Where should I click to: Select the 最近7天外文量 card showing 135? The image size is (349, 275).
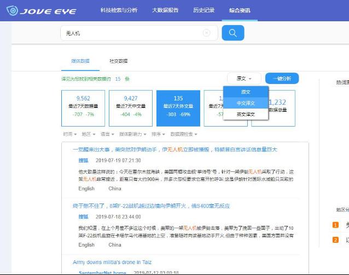(178, 108)
